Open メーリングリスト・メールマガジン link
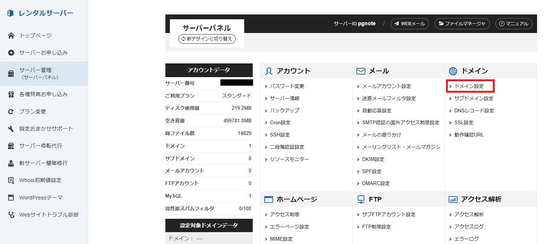 [x=401, y=147]
